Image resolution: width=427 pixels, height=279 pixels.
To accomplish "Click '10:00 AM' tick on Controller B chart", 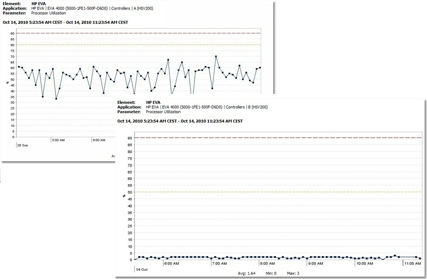I will tap(364, 263).
